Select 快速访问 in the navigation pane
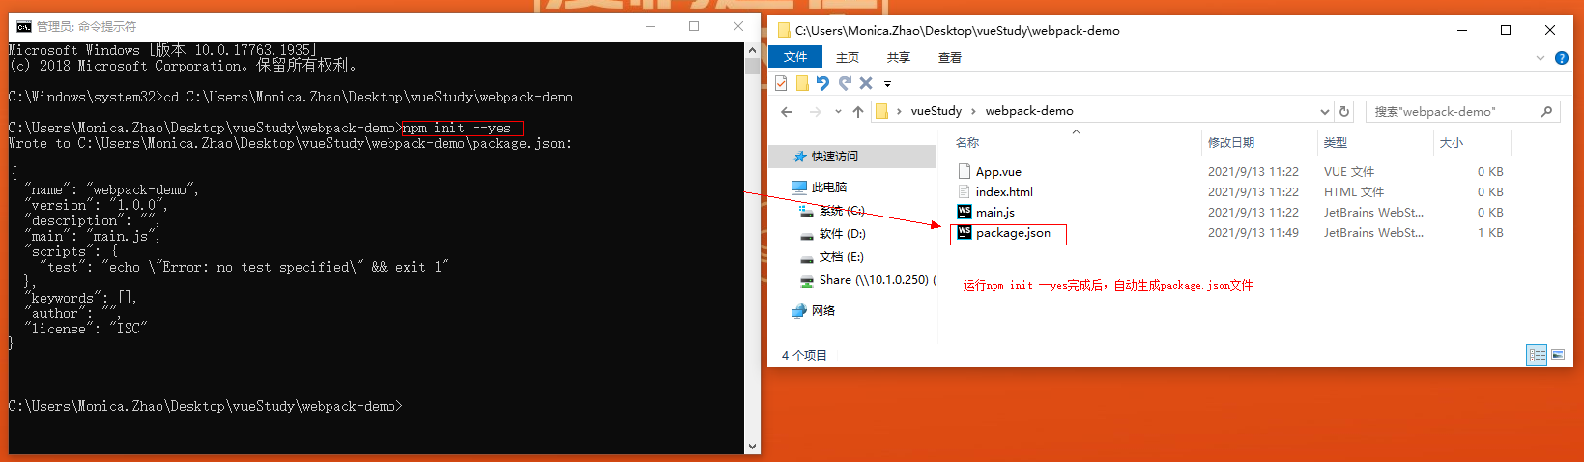Viewport: 1584px width, 462px height. pos(835,157)
